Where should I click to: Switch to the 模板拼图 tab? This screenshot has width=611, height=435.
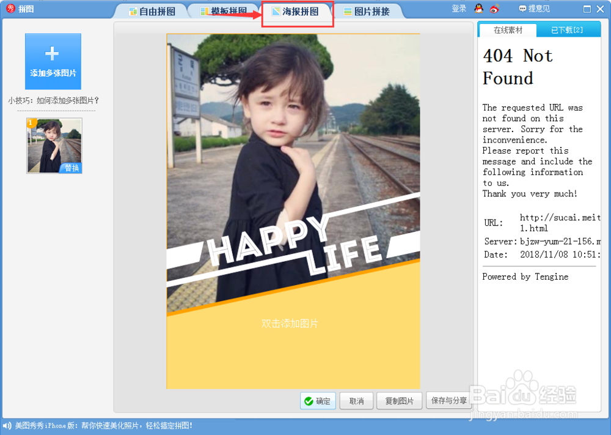click(x=224, y=11)
